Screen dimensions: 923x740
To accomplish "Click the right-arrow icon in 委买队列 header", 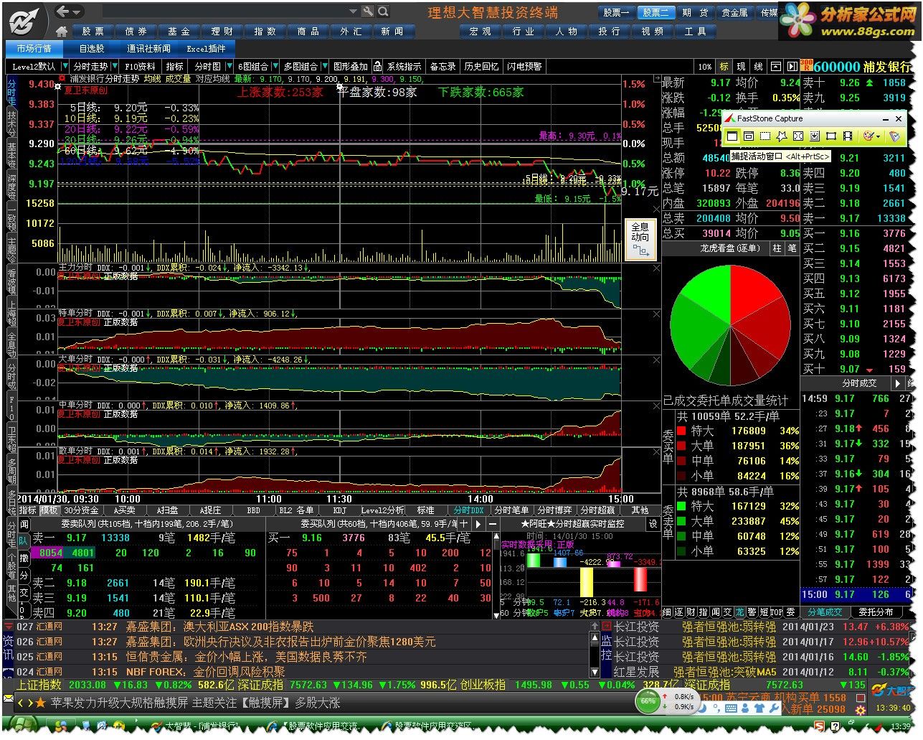I will click(x=478, y=524).
